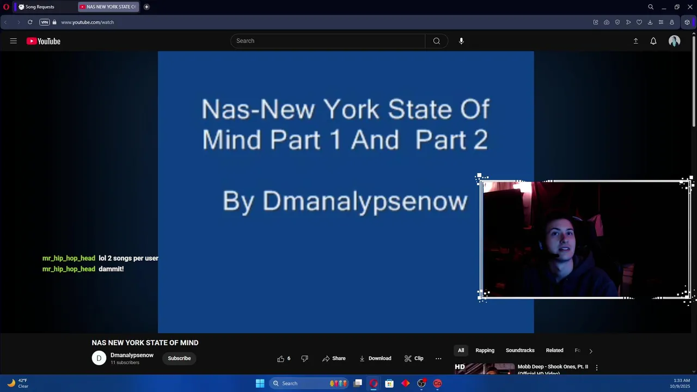The height and width of the screenshot is (392, 697).
Task: Open the YouTube notifications bell
Action: 653,41
